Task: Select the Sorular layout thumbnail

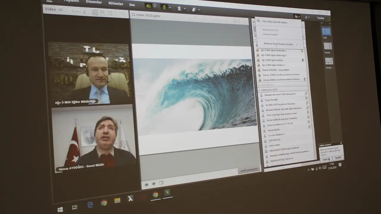Action: [329, 61]
